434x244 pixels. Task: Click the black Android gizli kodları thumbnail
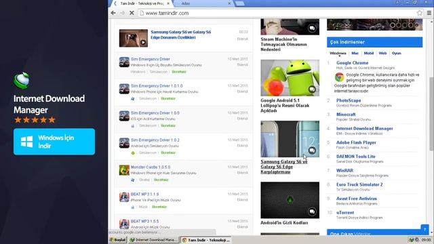pyautogui.click(x=290, y=200)
